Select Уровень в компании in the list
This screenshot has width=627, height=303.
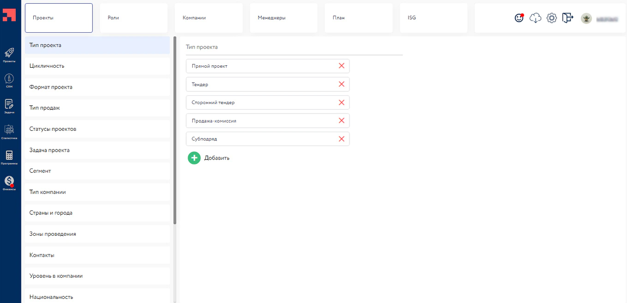(x=97, y=276)
